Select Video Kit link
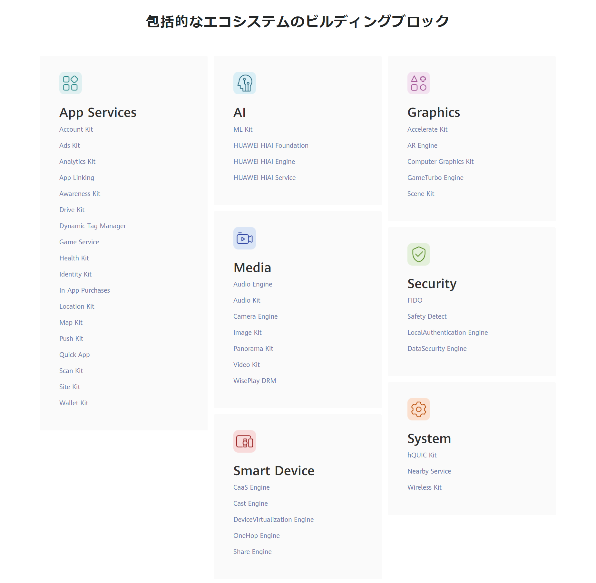 (247, 365)
